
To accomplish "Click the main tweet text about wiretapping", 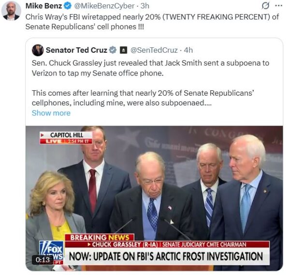I will (152, 22).
